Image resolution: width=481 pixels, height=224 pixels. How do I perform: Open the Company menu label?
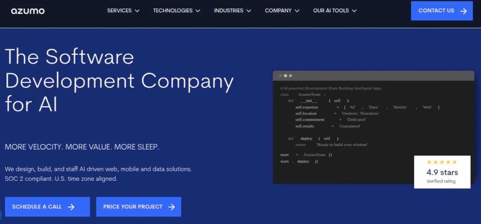278,11
